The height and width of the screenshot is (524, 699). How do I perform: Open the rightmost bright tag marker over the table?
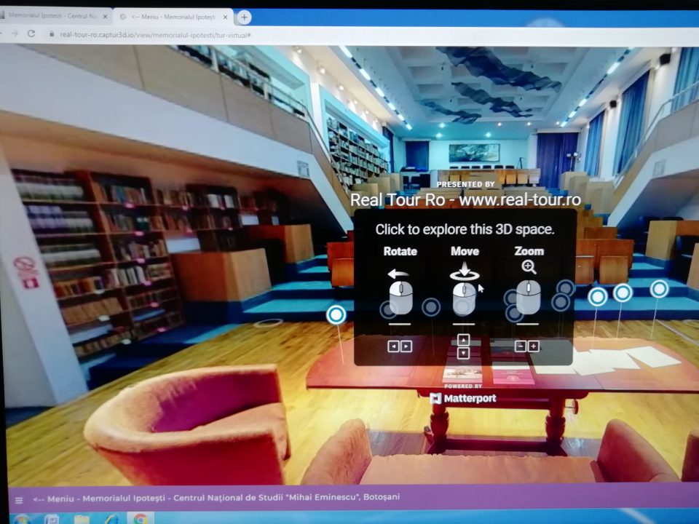(x=659, y=289)
